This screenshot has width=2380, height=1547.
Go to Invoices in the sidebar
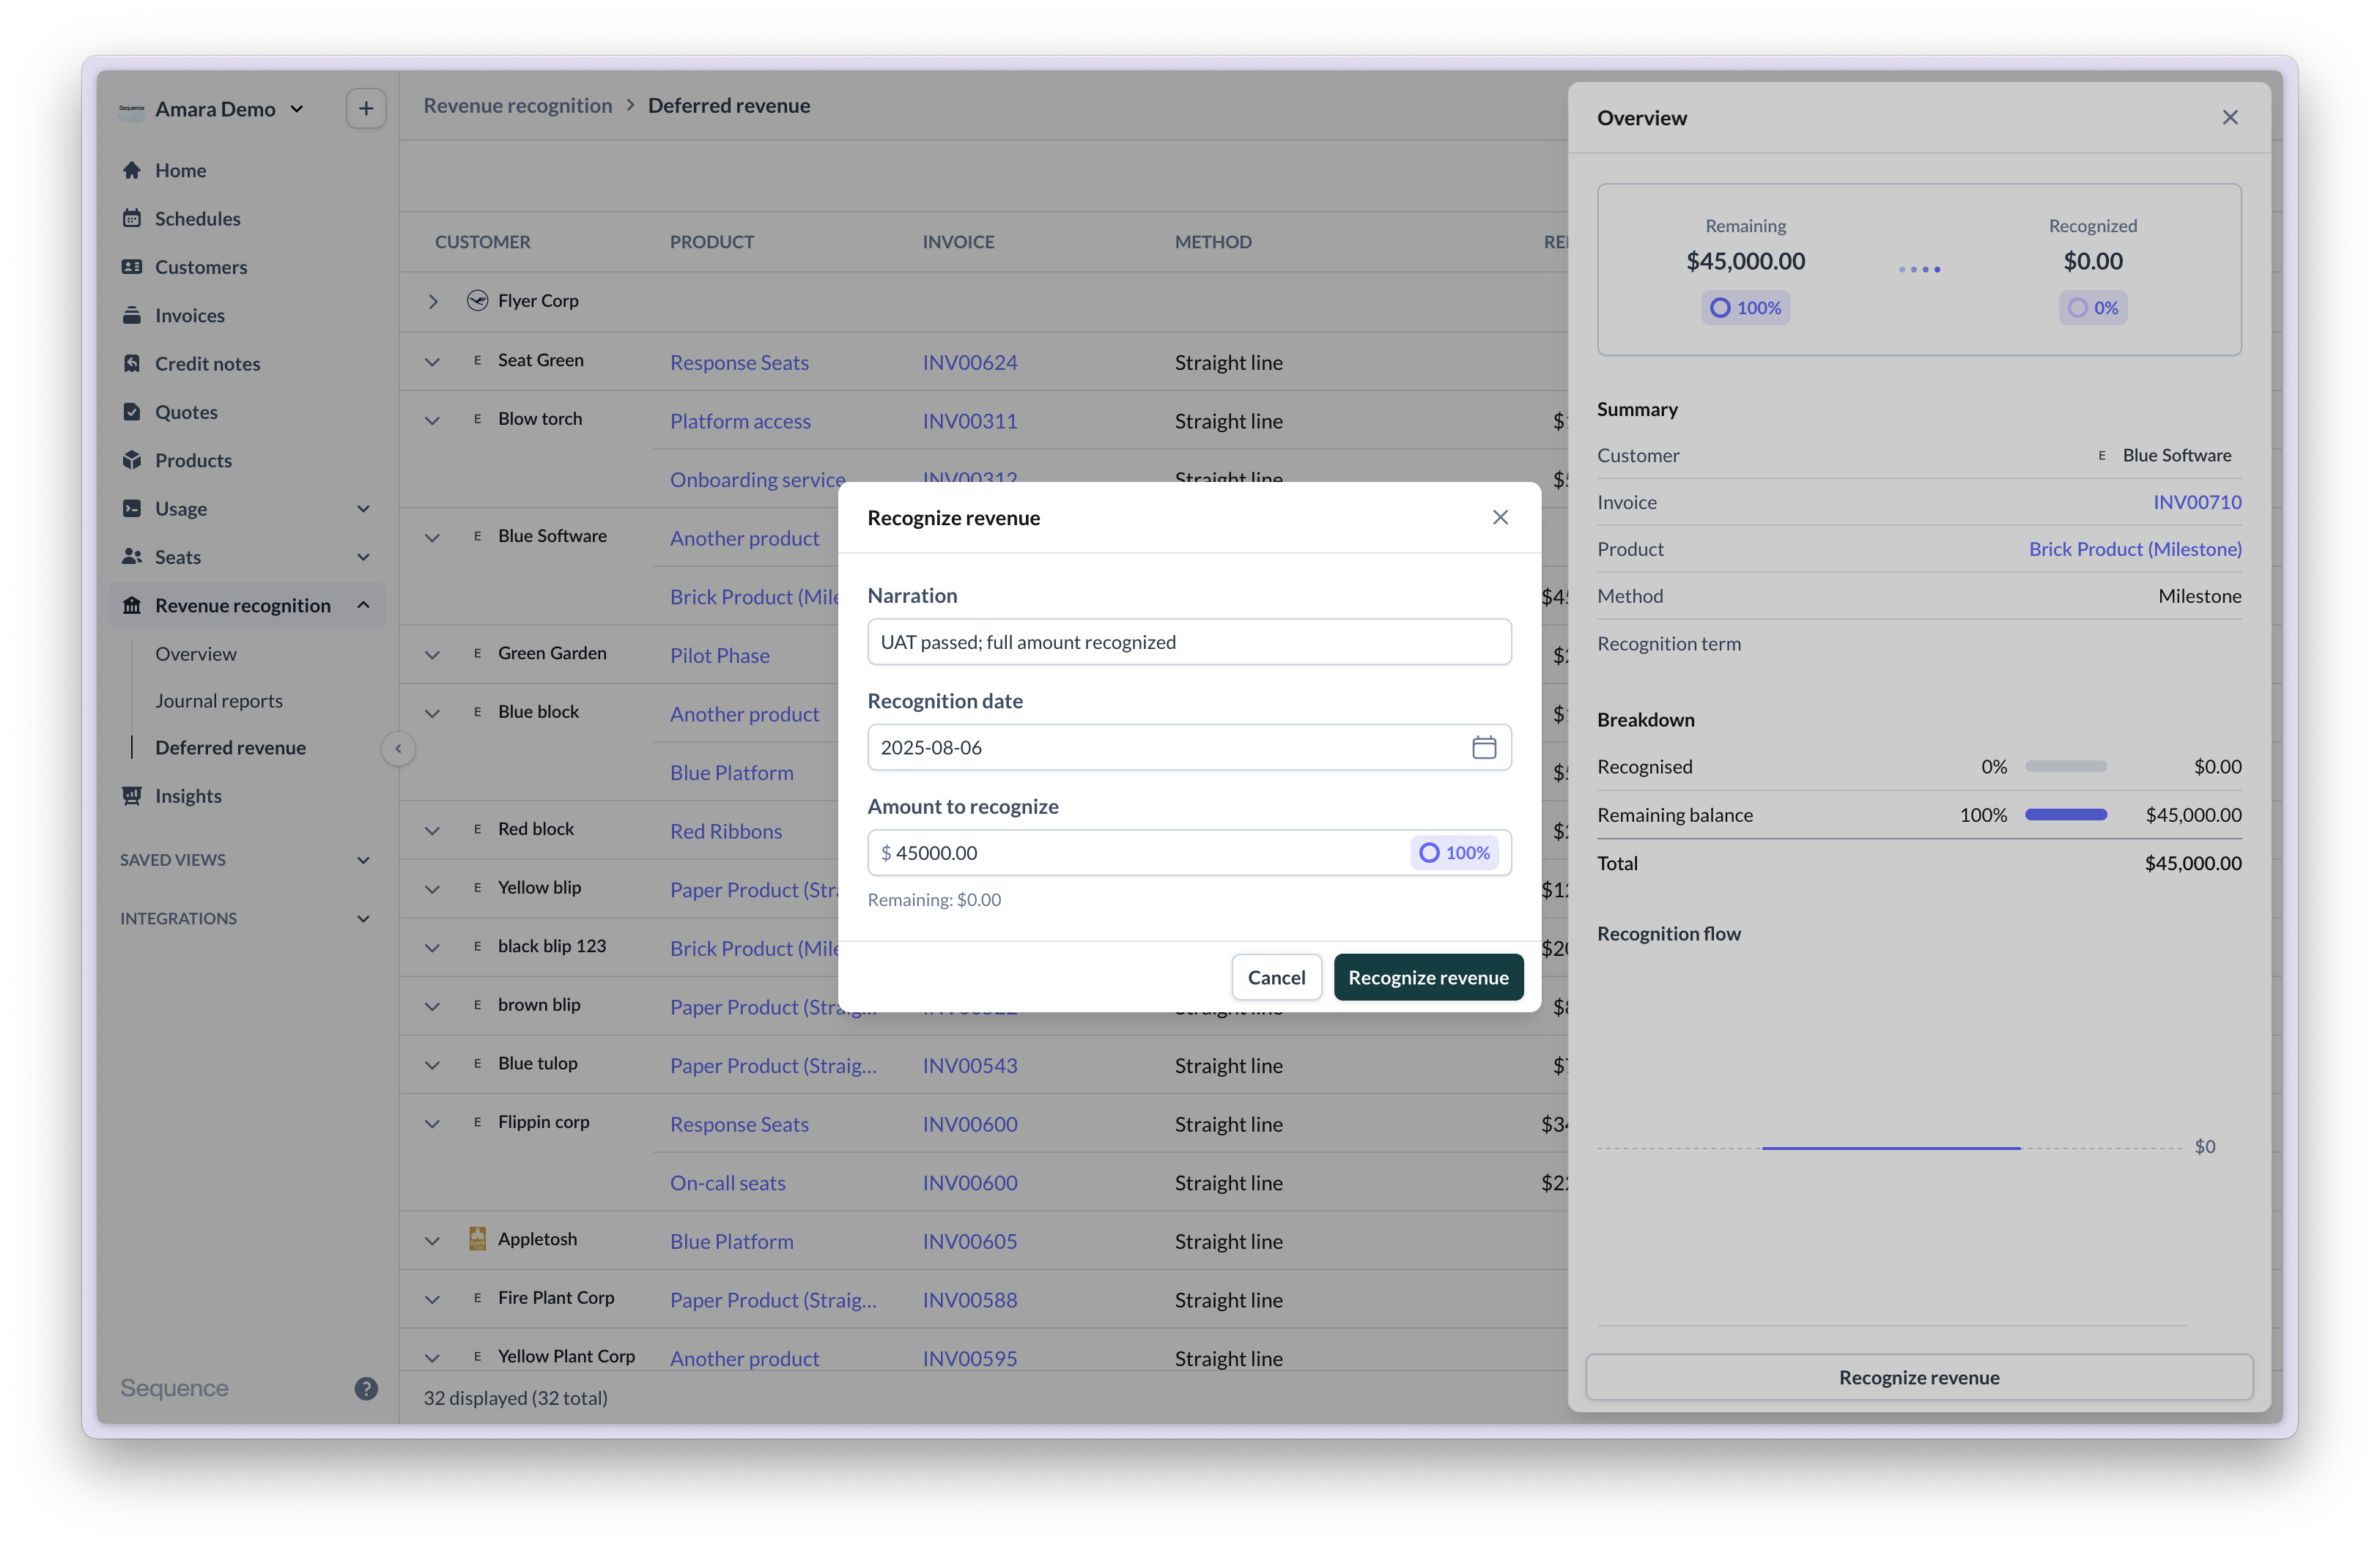190,315
